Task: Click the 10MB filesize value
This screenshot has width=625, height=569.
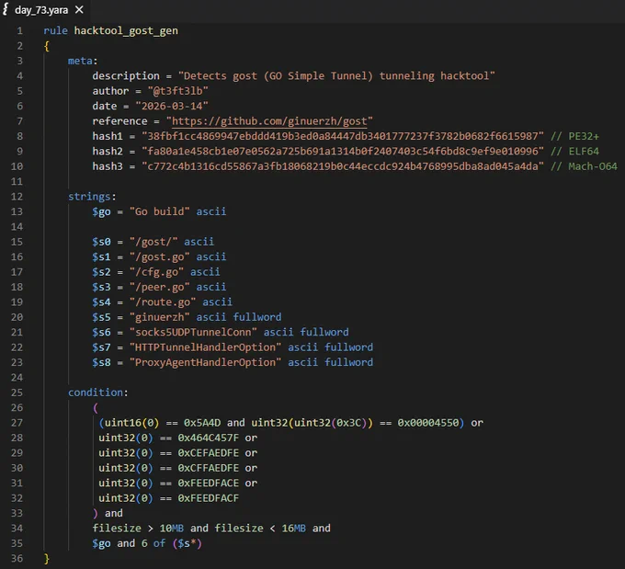Action: click(x=172, y=529)
